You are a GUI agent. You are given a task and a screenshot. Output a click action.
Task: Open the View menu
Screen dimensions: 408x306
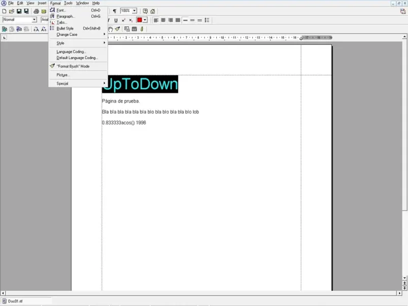pyautogui.click(x=30, y=3)
